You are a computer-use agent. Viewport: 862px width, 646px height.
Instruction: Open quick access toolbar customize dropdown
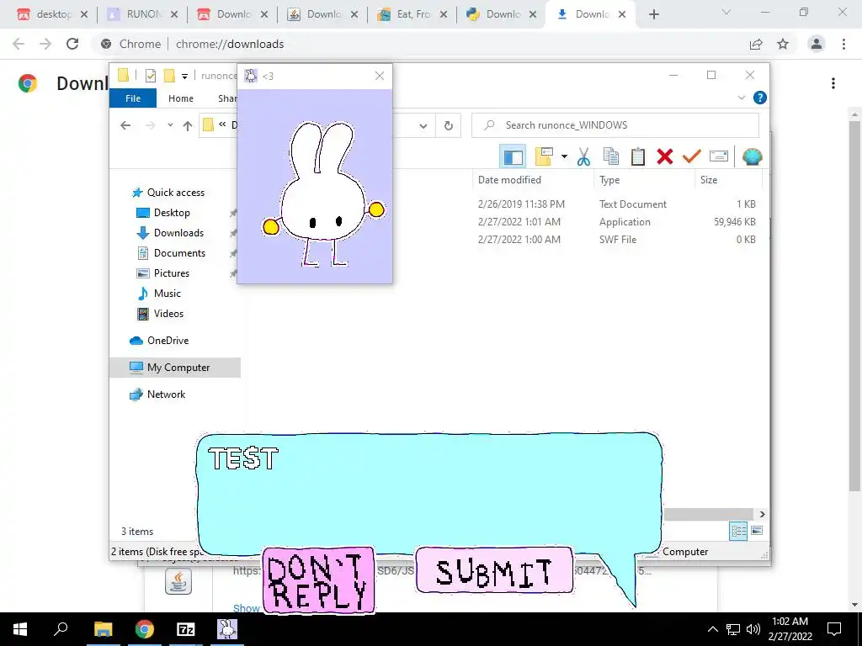tap(184, 77)
